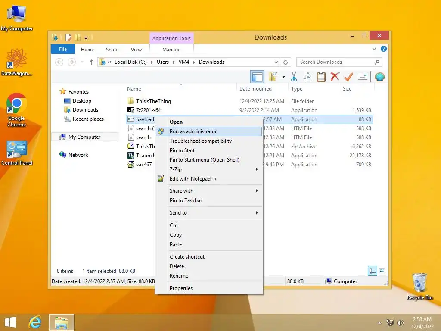Choose Create shortcut from context menu

pyautogui.click(x=209, y=257)
